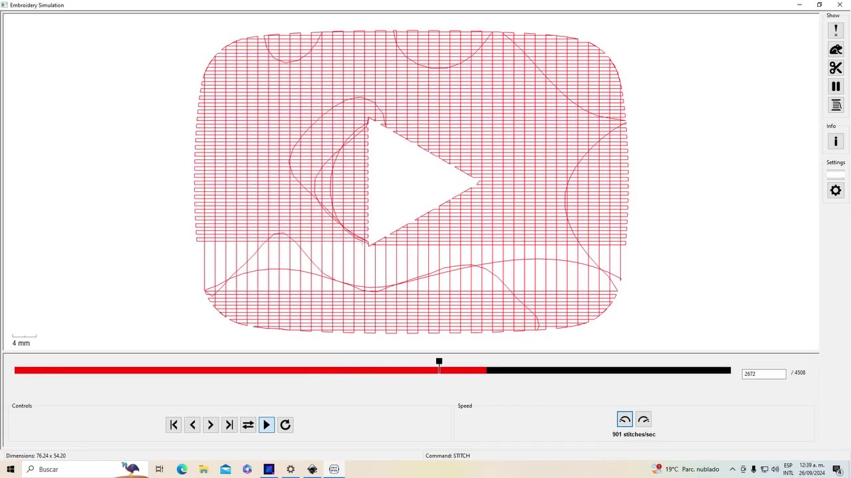851x478 pixels.
Task: Switch animation direction with arrows button
Action: pos(248,425)
